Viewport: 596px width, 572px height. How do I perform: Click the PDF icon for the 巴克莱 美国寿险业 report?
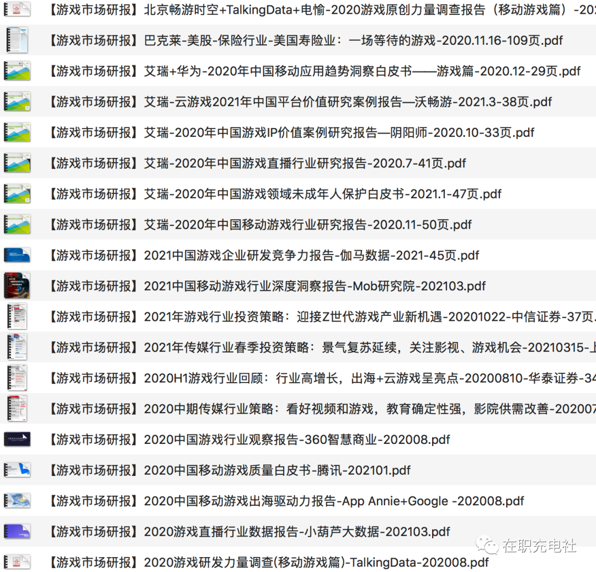point(17,40)
